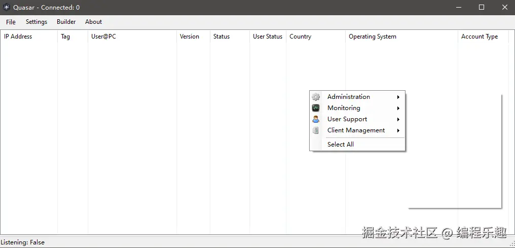Viewport: 515px width, 248px height.
Task: Sort by the Status column header
Action: pyautogui.click(x=230, y=37)
